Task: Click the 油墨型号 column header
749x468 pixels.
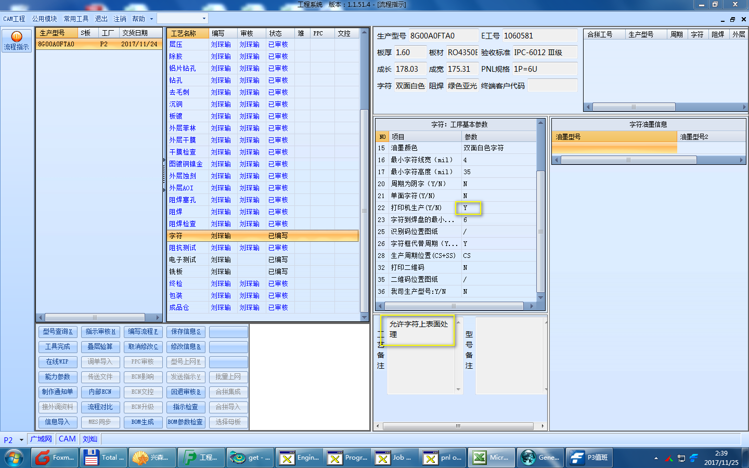Action: click(615, 137)
